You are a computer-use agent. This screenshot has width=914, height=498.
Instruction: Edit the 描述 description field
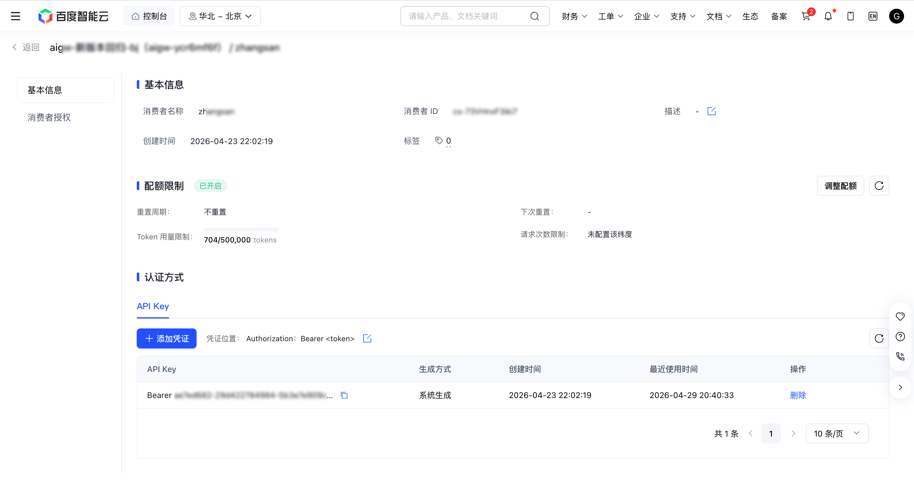point(711,111)
